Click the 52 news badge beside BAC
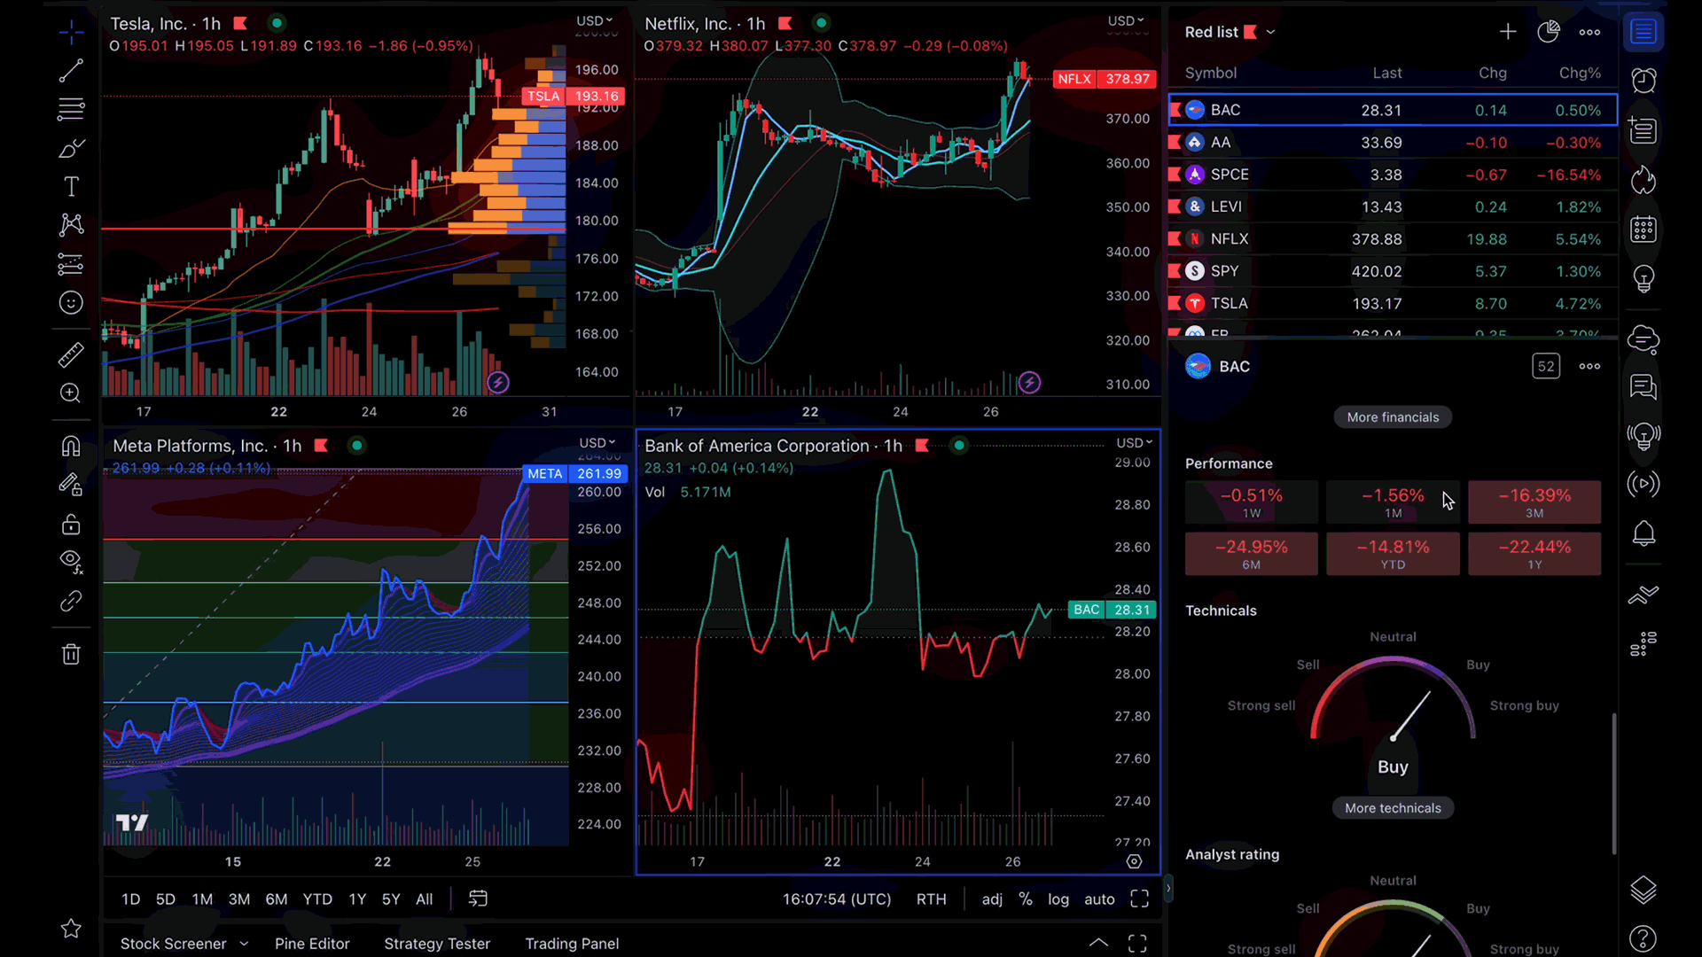The image size is (1702, 957). (x=1546, y=366)
